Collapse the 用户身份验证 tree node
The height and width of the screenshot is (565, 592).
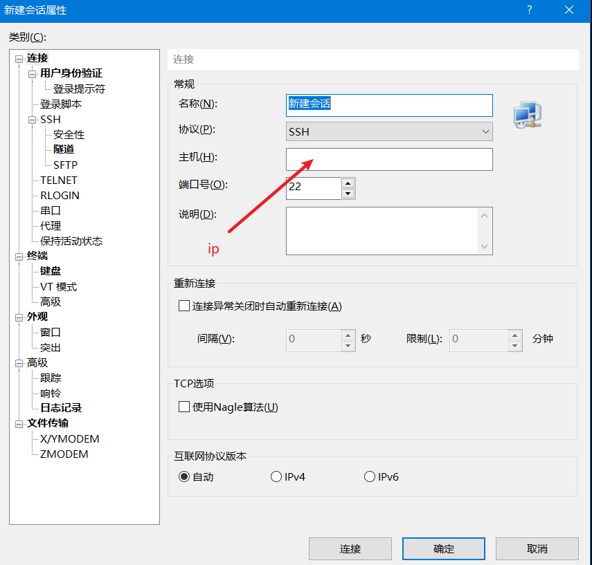(32, 74)
